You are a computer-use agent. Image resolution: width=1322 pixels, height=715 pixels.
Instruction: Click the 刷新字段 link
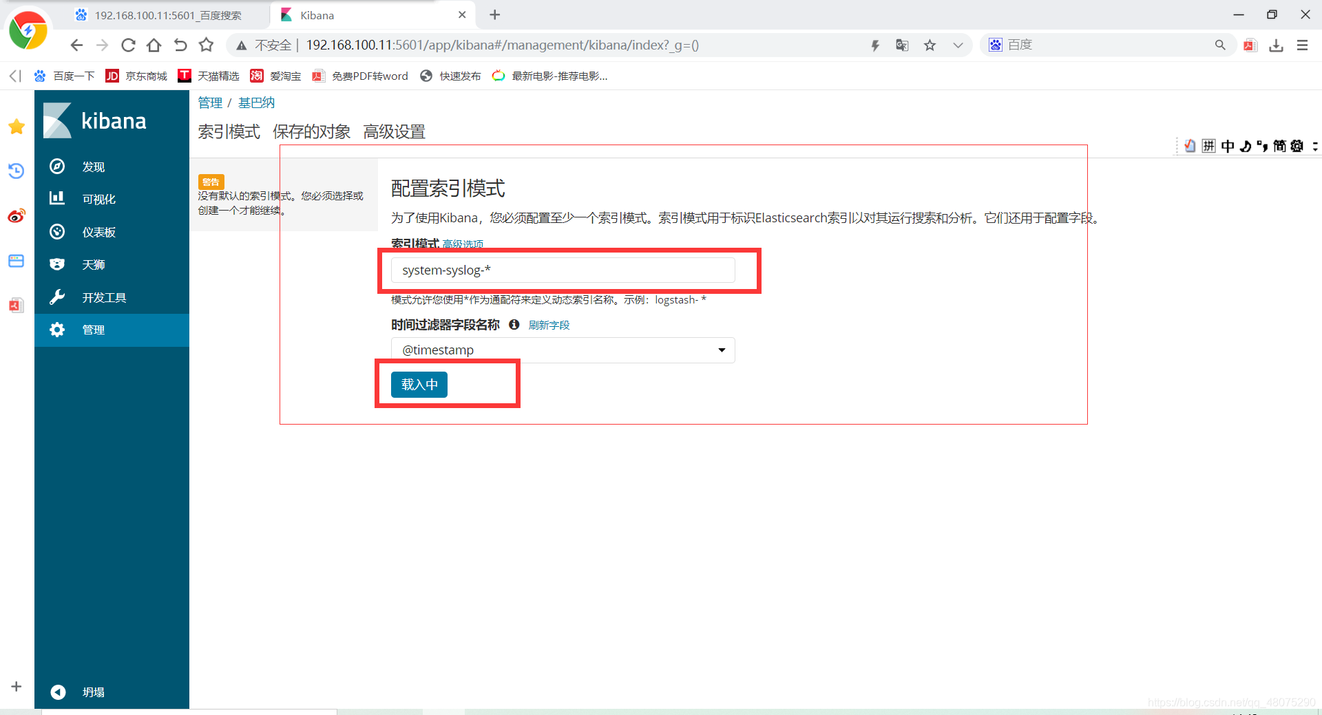[549, 326]
